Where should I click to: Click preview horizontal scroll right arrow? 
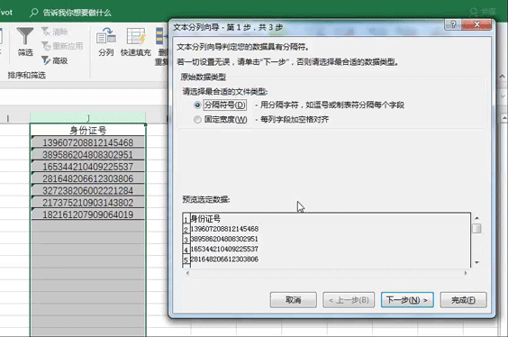click(x=466, y=273)
